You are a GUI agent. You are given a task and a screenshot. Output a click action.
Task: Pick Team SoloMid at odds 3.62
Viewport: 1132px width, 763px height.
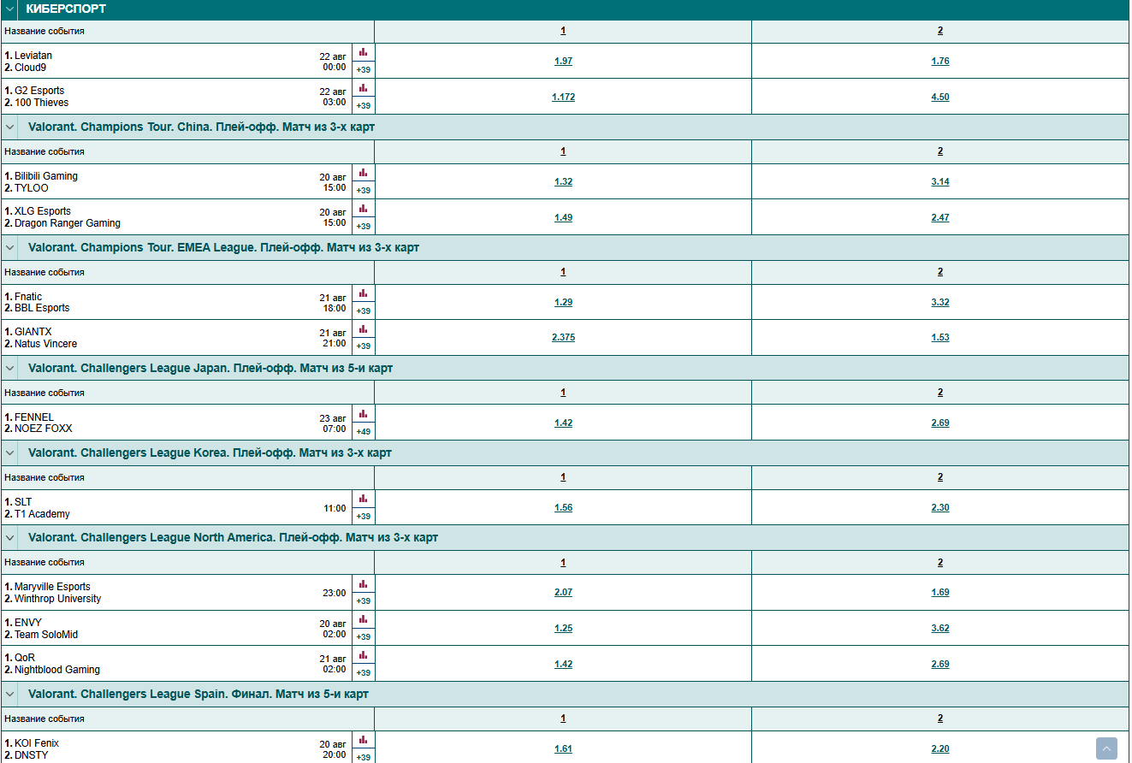coord(940,629)
